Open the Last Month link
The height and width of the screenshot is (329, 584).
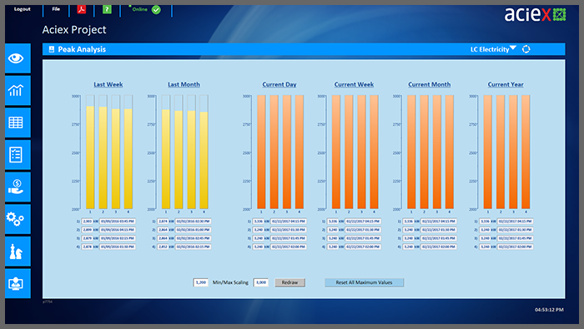(184, 84)
